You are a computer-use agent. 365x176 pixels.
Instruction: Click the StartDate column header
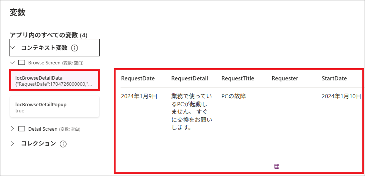coord(334,78)
